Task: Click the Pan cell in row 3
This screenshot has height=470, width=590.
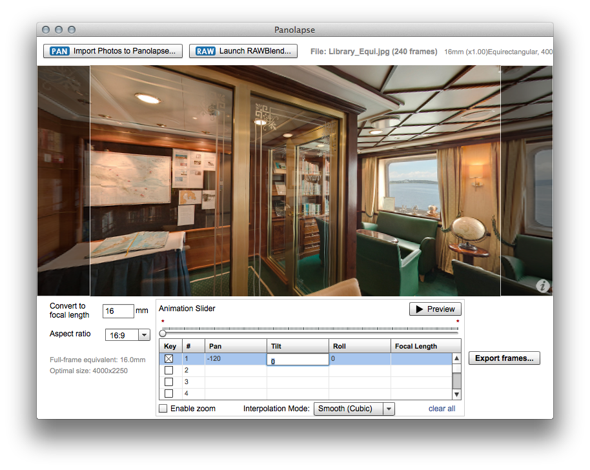Action: coord(236,382)
